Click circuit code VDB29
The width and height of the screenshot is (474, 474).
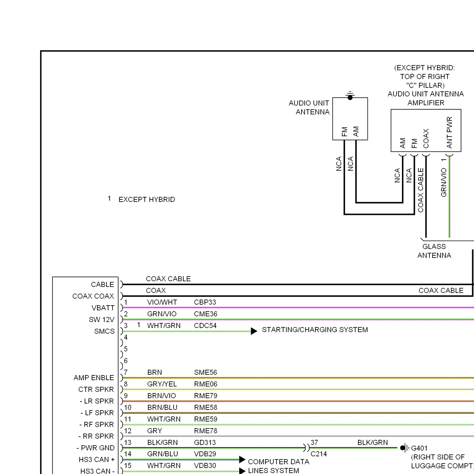tap(205, 454)
